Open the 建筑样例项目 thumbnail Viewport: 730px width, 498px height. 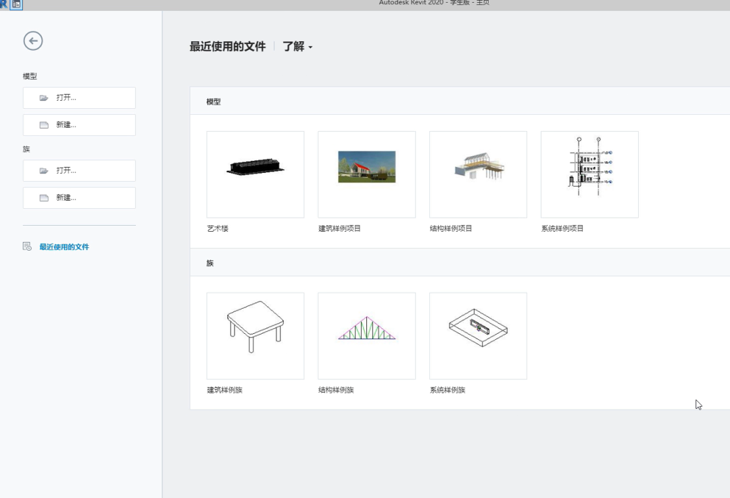click(367, 174)
